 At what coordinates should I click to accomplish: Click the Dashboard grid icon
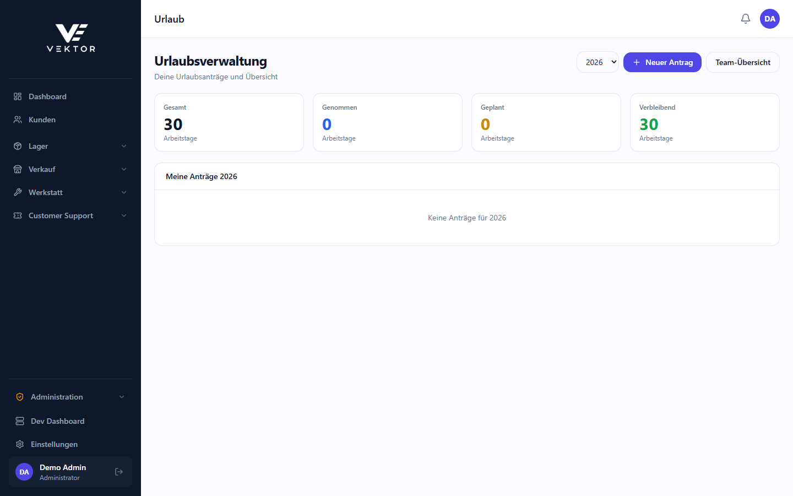[18, 96]
